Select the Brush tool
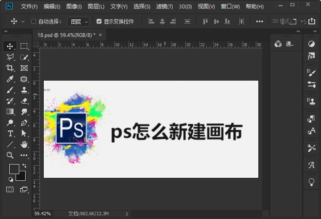Screen dimensions: 321x219 pyautogui.click(x=10, y=90)
